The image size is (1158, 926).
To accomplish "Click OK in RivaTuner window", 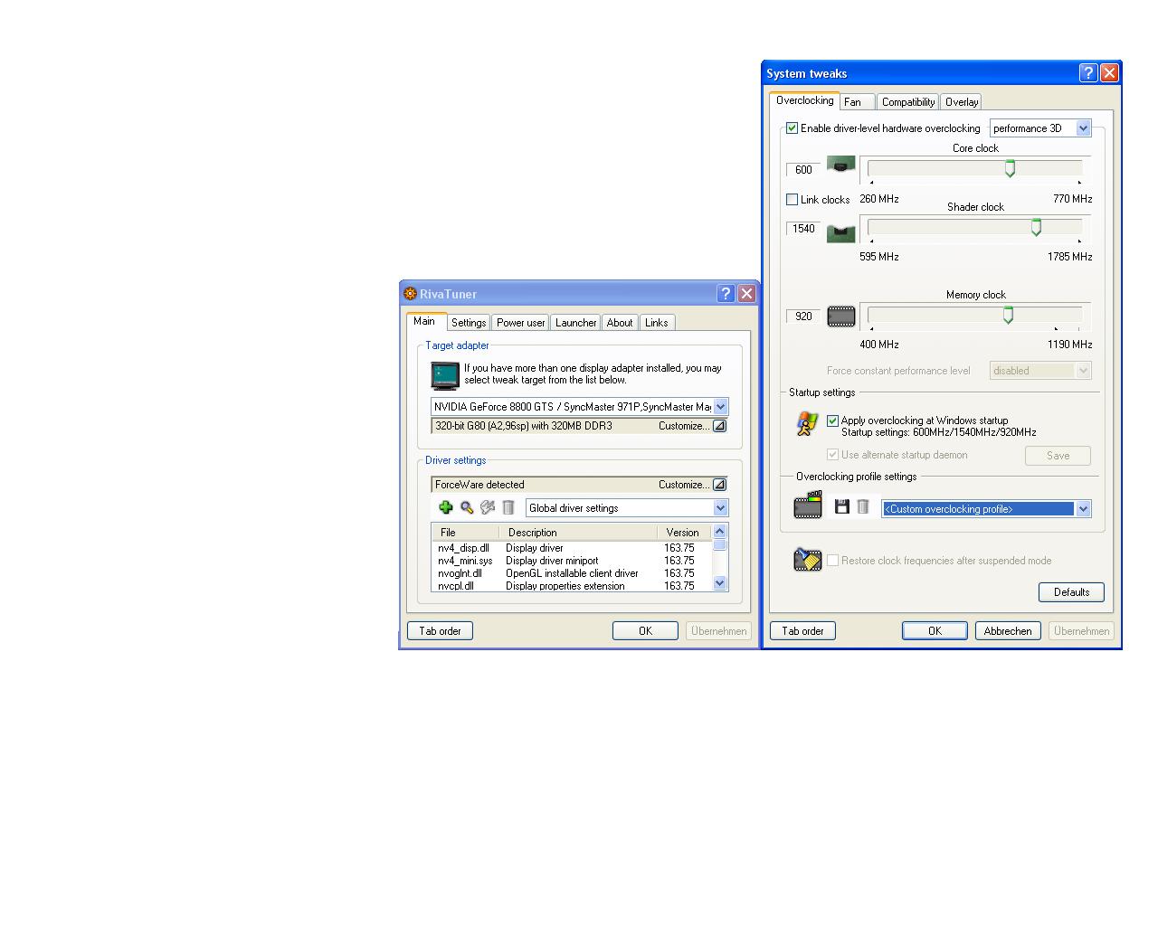I will 645,631.
